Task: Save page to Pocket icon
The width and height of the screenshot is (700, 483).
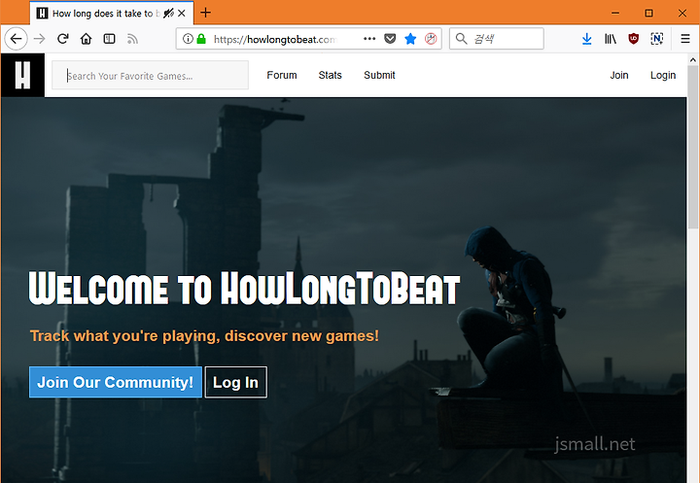Action: pos(390,39)
